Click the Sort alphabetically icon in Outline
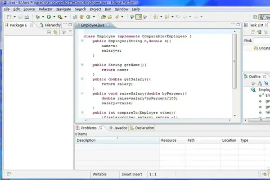Screen dimensions: 270x180 260,84
